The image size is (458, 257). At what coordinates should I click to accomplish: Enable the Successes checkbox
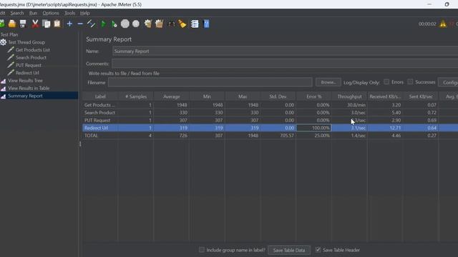tap(410, 82)
